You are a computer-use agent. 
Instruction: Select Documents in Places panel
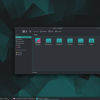pyautogui.click(x=23, y=41)
